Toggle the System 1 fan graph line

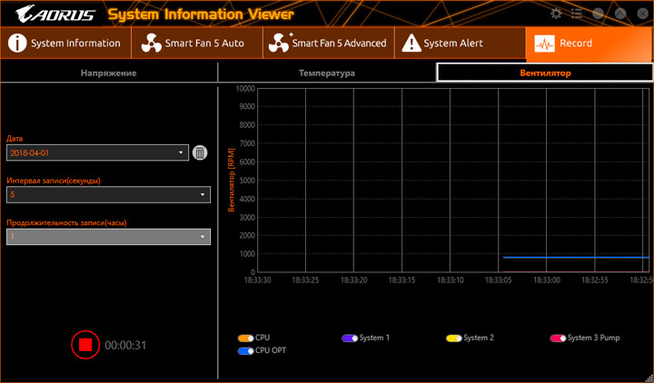[x=350, y=338]
